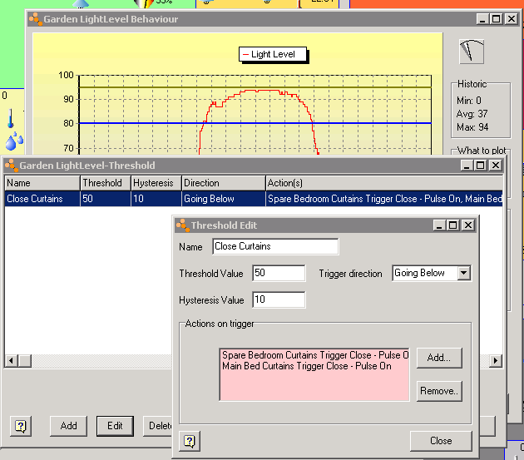Click the help icon beside the Add button
The width and height of the screenshot is (524, 460).
21,426
